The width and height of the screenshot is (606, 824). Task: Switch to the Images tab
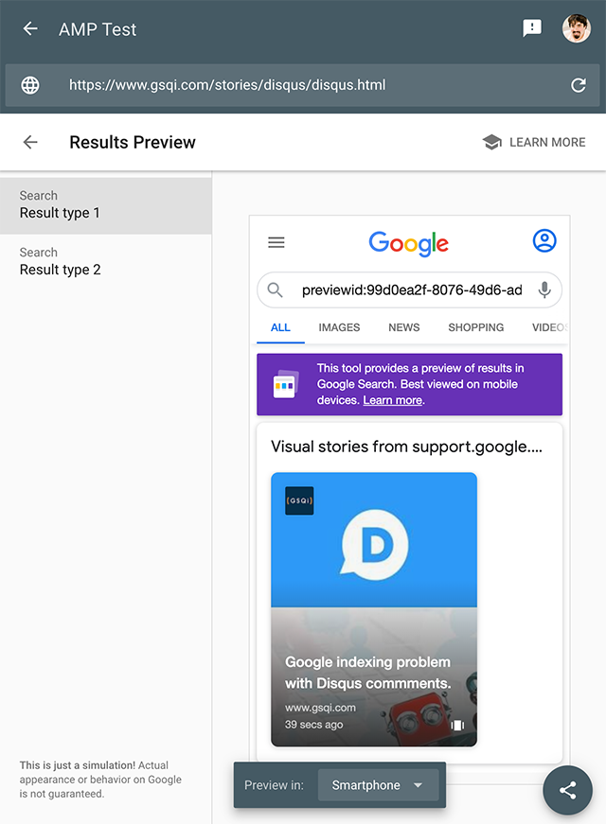point(339,327)
